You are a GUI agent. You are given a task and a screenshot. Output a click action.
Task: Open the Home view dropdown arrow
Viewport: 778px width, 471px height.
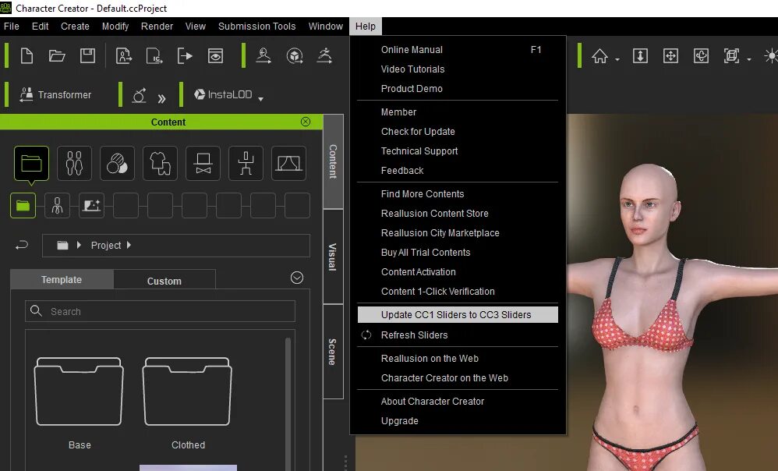click(617, 59)
